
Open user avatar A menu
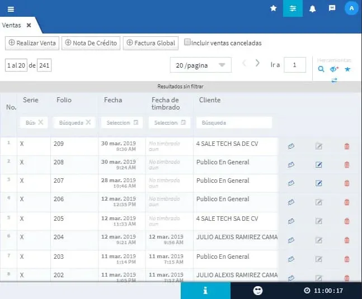351,8
